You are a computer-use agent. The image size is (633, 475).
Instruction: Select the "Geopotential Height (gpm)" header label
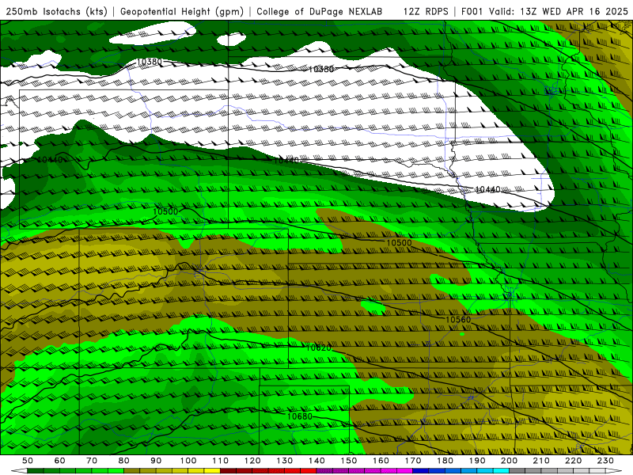(x=182, y=11)
